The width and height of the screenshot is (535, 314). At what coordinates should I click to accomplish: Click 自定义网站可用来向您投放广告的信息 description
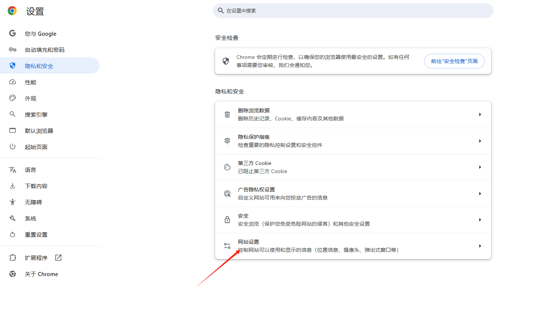pyautogui.click(x=283, y=198)
